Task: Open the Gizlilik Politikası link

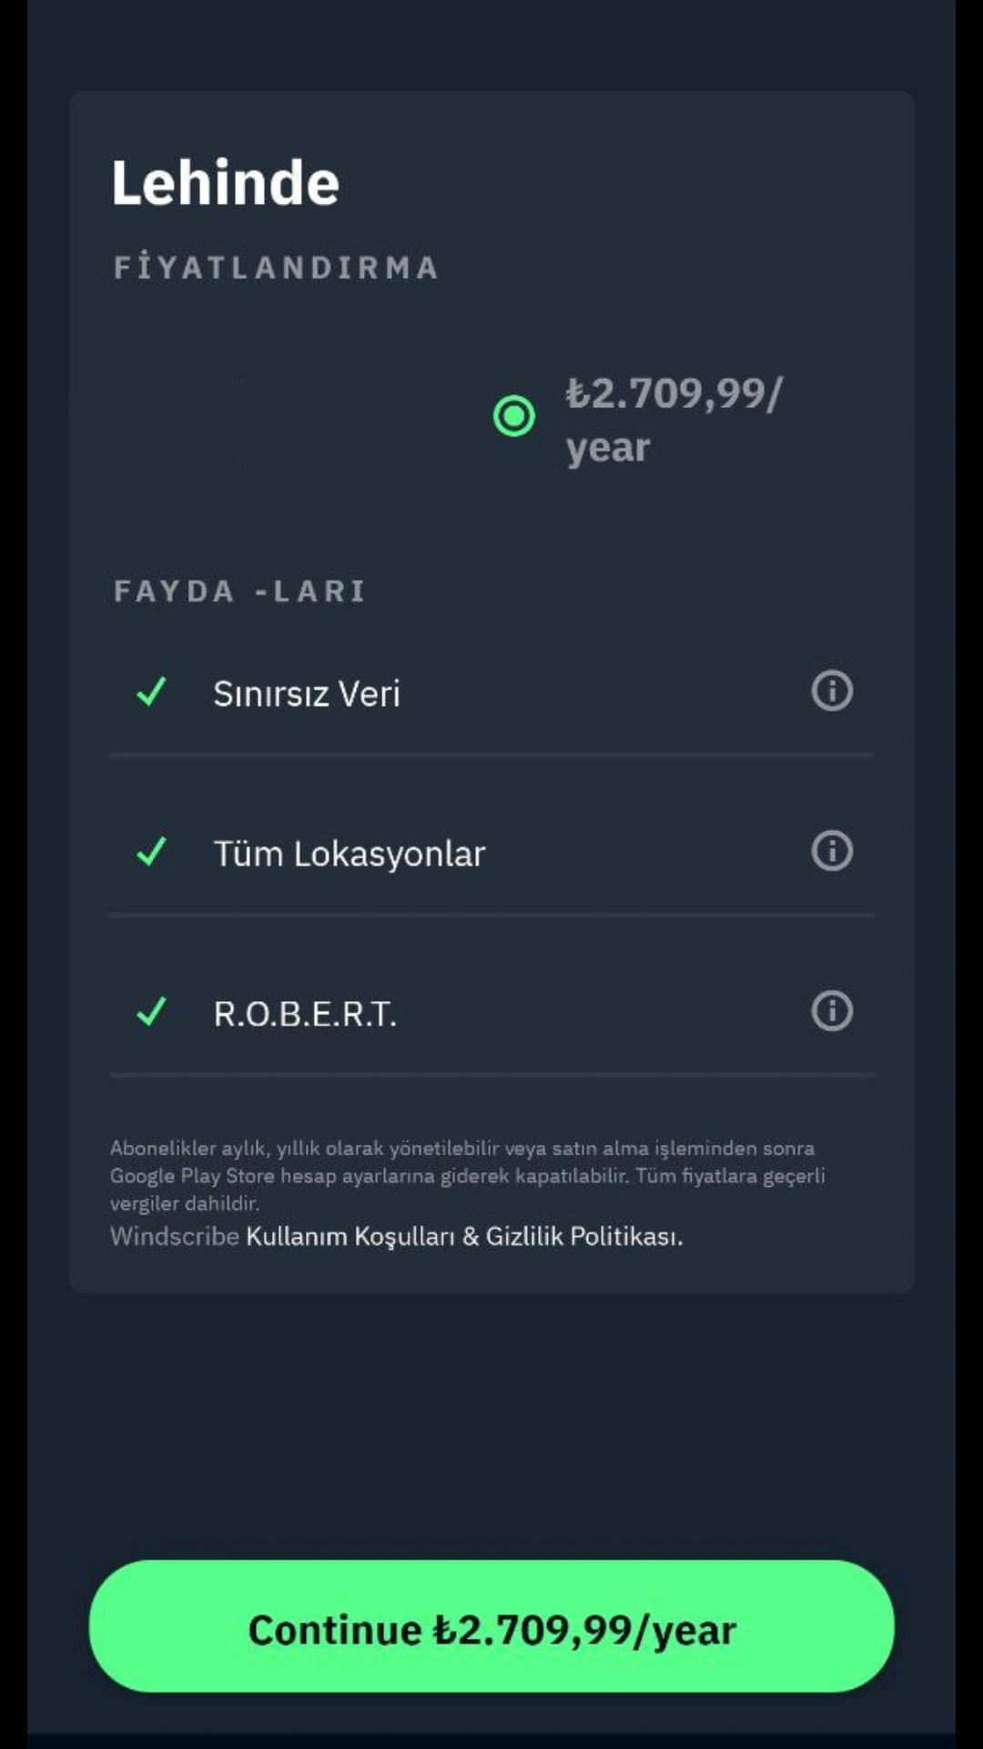Action: coord(583,1236)
